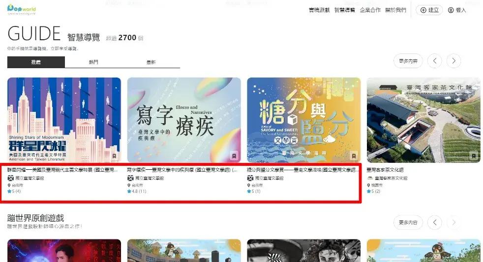
Task: Show previous guides with the left arrow
Action: 434,61
